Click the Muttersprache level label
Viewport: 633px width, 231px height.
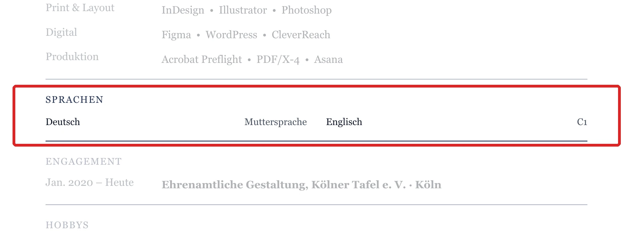click(x=276, y=122)
